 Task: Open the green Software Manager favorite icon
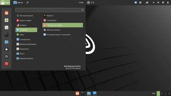pos(6,20)
